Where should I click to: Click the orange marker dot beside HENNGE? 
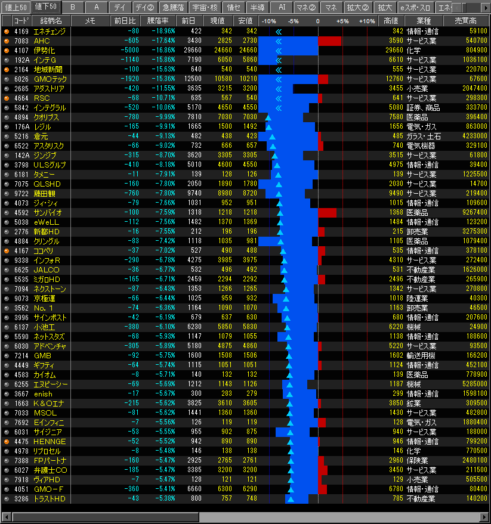click(7, 441)
